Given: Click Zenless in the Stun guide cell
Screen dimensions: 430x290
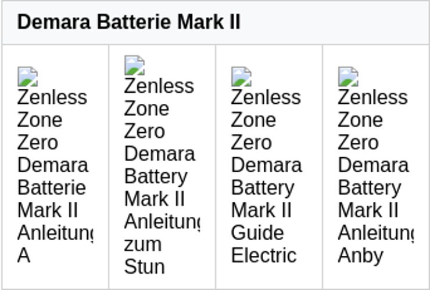Looking at the screenshot, I should click(x=159, y=86).
